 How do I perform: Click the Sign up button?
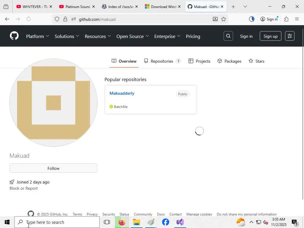tap(270, 36)
